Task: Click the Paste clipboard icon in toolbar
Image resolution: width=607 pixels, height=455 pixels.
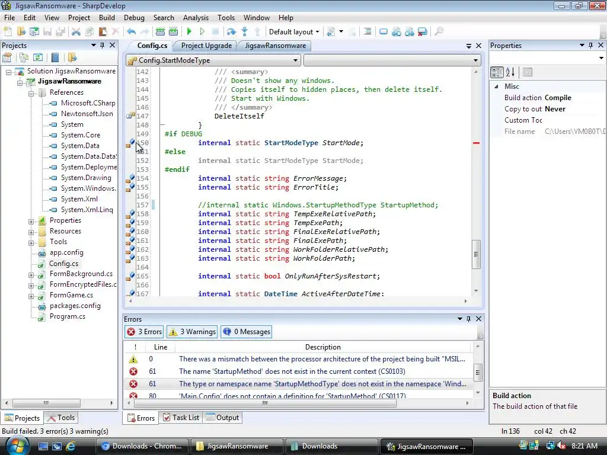Action: point(103,31)
